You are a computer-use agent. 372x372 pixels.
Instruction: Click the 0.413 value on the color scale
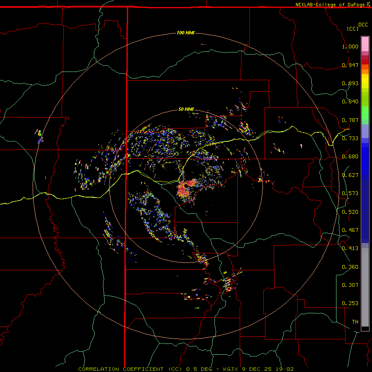350,248
